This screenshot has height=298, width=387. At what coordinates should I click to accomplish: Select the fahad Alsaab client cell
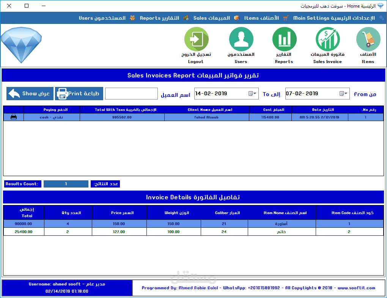click(207, 117)
